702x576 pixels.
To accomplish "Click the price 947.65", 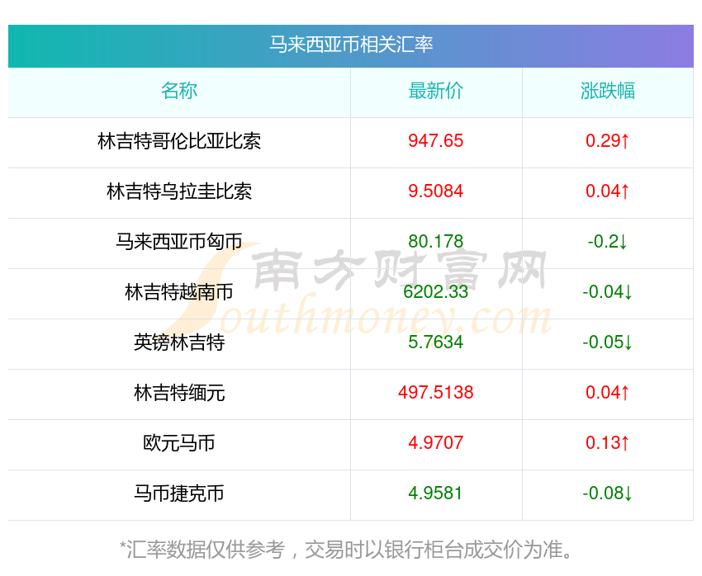I will tap(435, 141).
